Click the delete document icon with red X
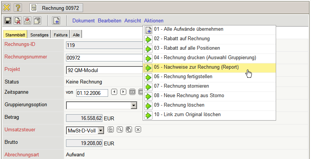This screenshot has width=311, height=159. 17,20
